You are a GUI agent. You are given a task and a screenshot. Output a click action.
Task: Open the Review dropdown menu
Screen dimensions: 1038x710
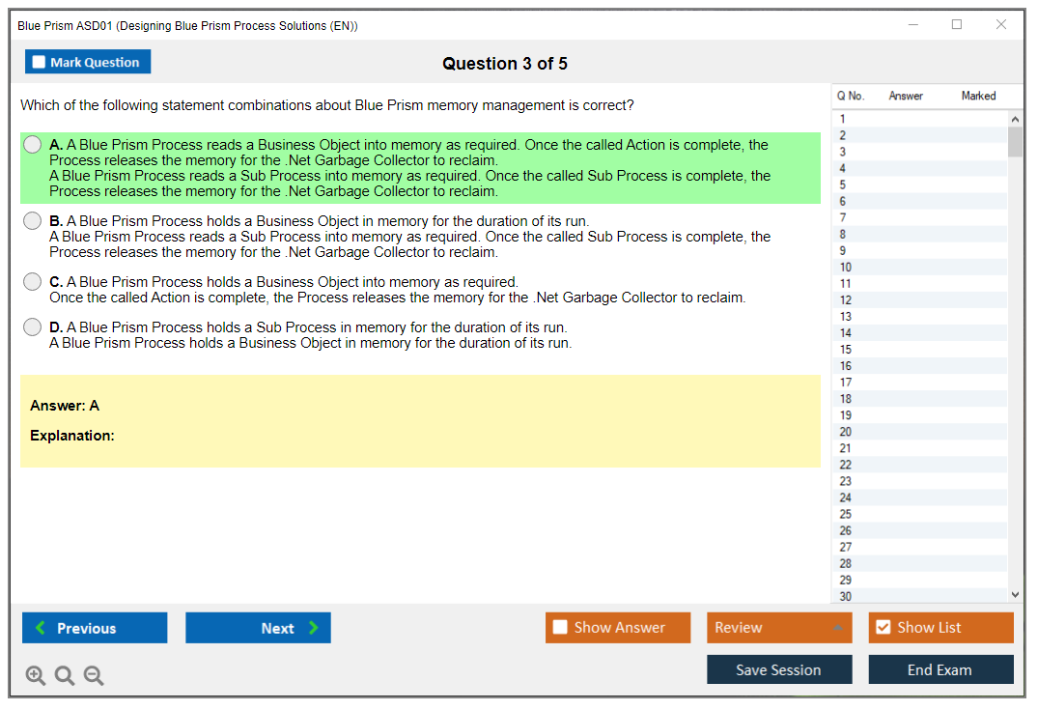point(779,628)
